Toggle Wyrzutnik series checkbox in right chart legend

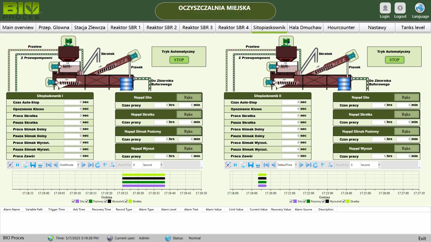(323, 201)
